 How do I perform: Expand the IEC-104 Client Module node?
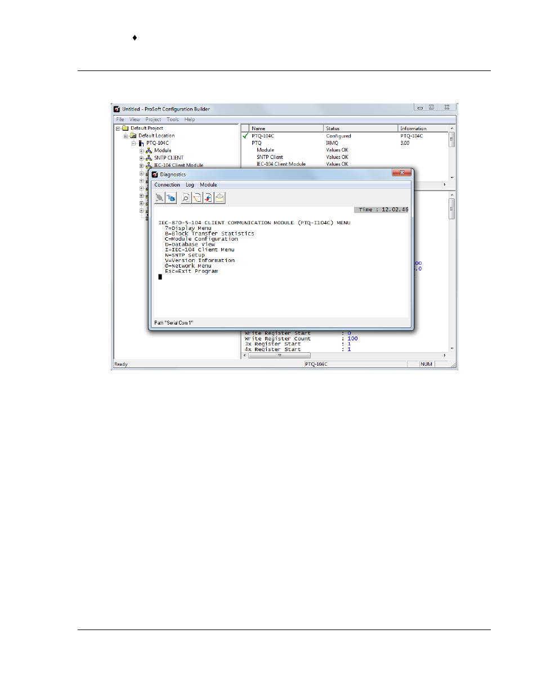click(x=142, y=166)
